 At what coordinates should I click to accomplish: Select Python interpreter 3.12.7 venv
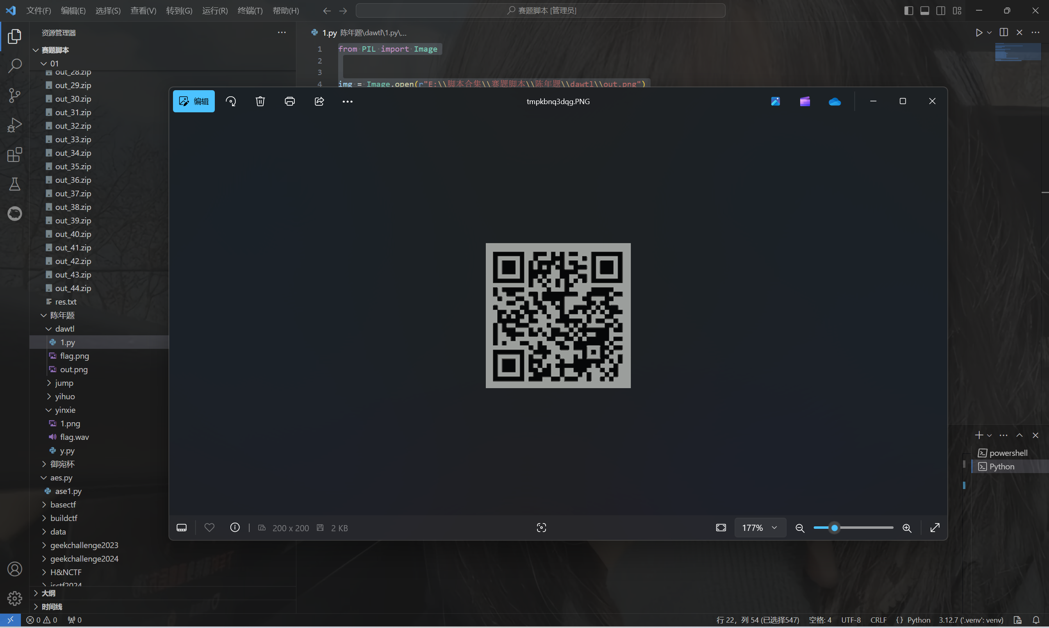click(971, 620)
